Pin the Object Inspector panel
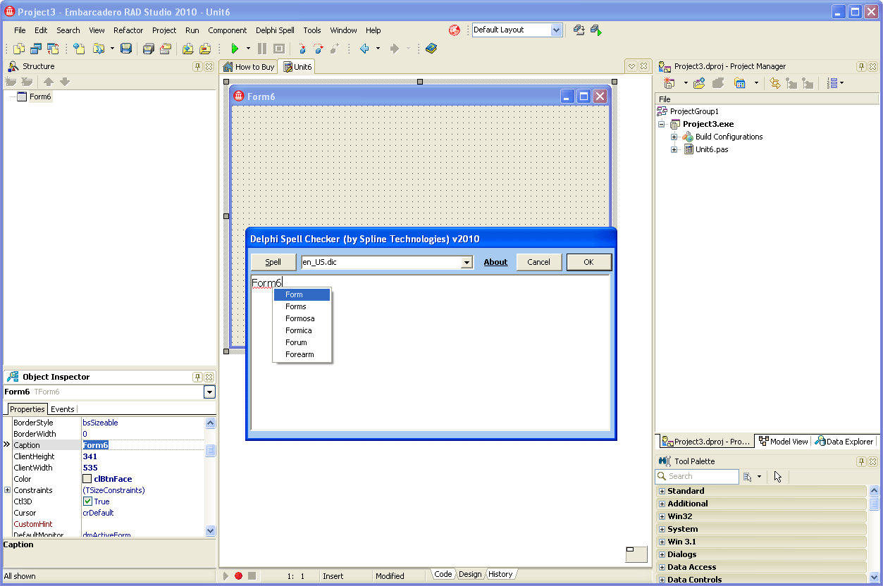Screen dimensions: 883x586 tap(197, 377)
